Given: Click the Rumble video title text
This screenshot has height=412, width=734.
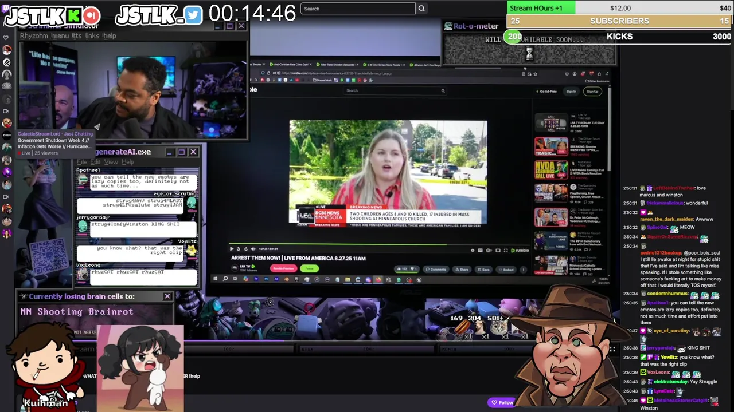Looking at the screenshot, I should pos(298,258).
